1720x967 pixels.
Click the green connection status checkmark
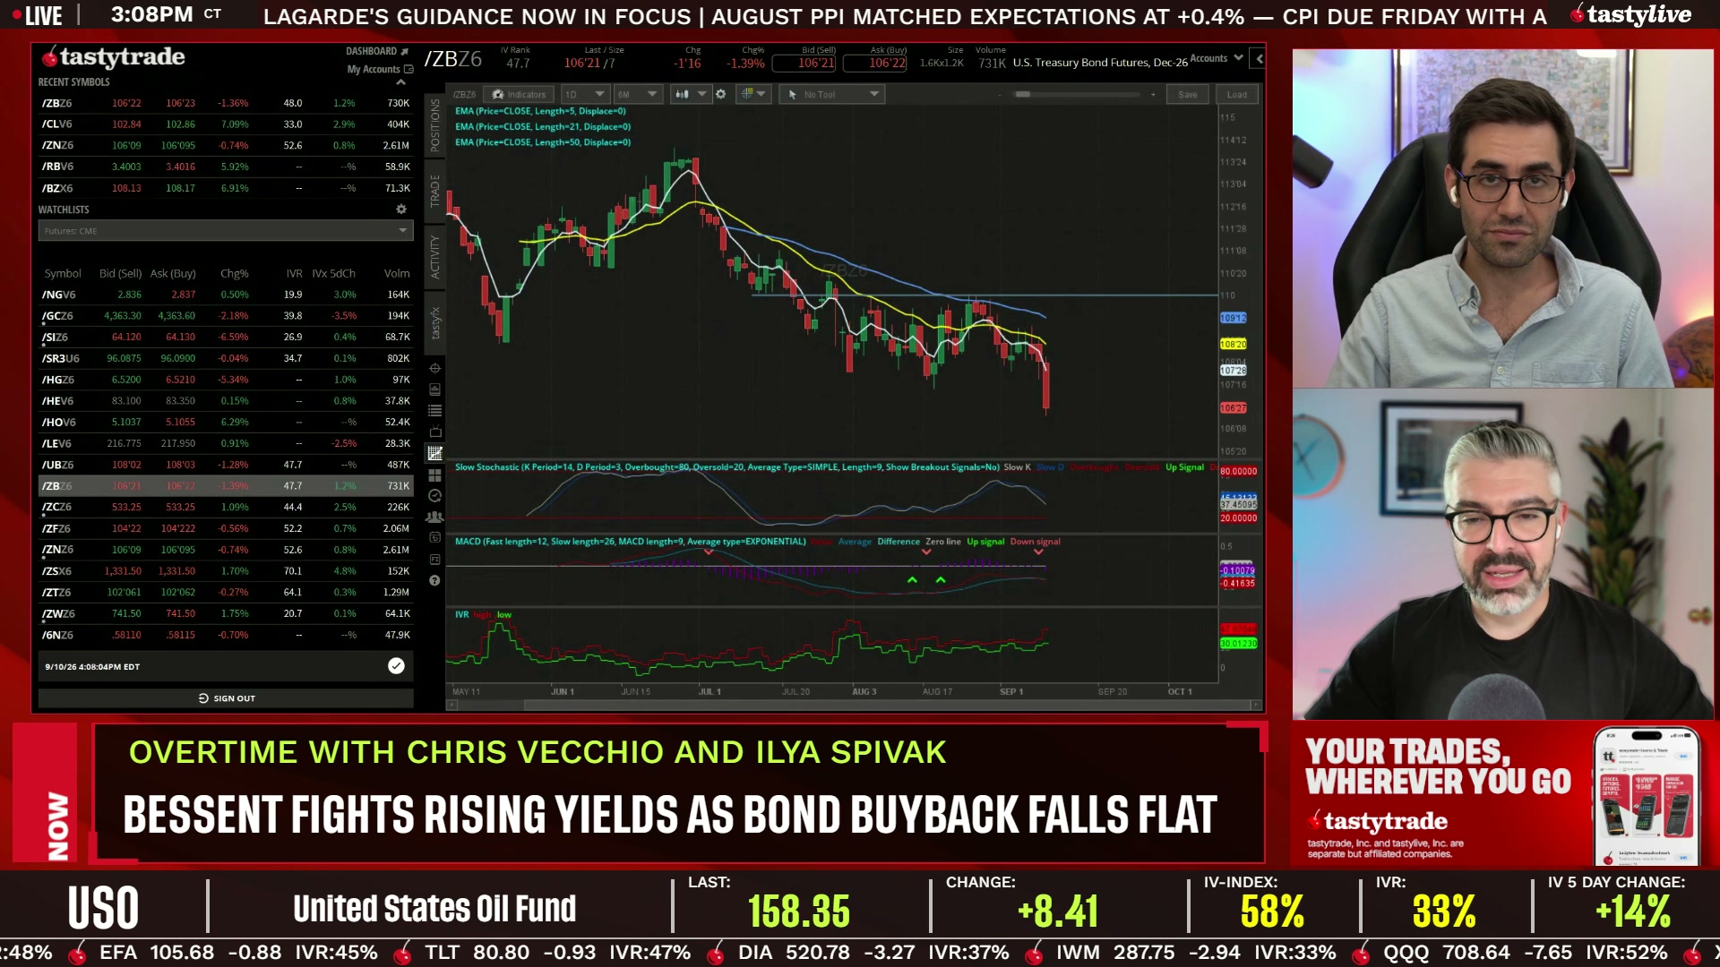click(396, 665)
